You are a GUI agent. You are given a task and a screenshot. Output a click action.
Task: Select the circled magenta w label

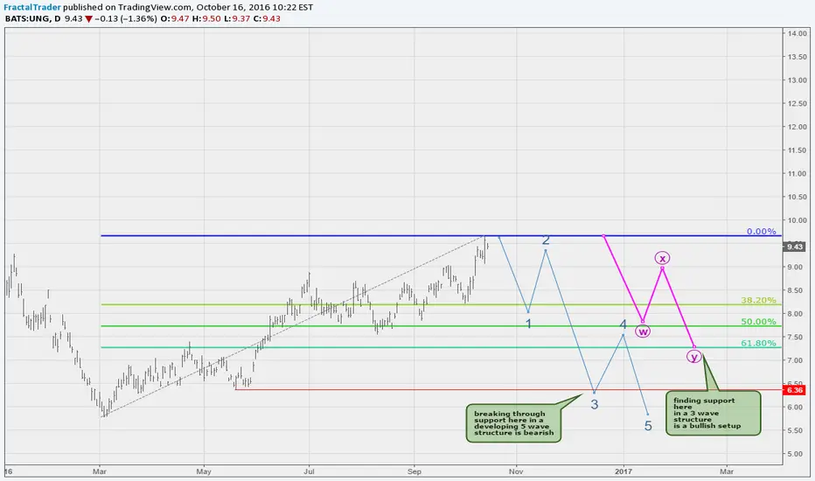(x=643, y=331)
